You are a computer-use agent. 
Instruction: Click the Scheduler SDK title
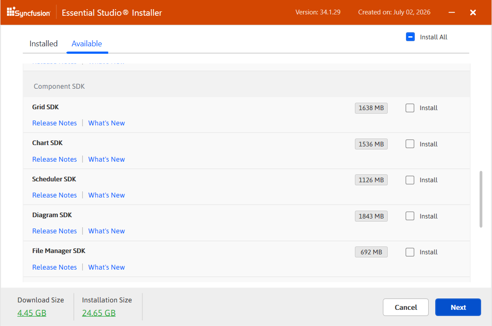click(54, 179)
